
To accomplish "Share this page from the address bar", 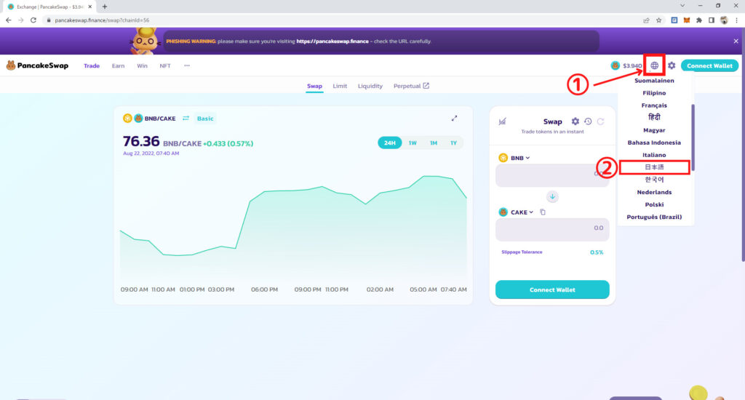I will coord(646,20).
